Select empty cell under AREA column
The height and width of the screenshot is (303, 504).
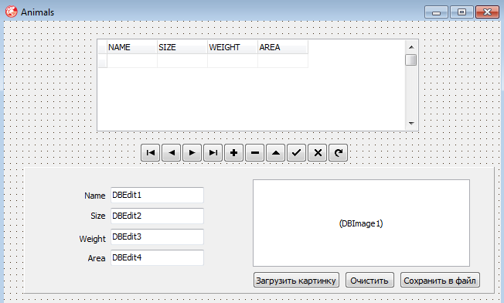[283, 61]
